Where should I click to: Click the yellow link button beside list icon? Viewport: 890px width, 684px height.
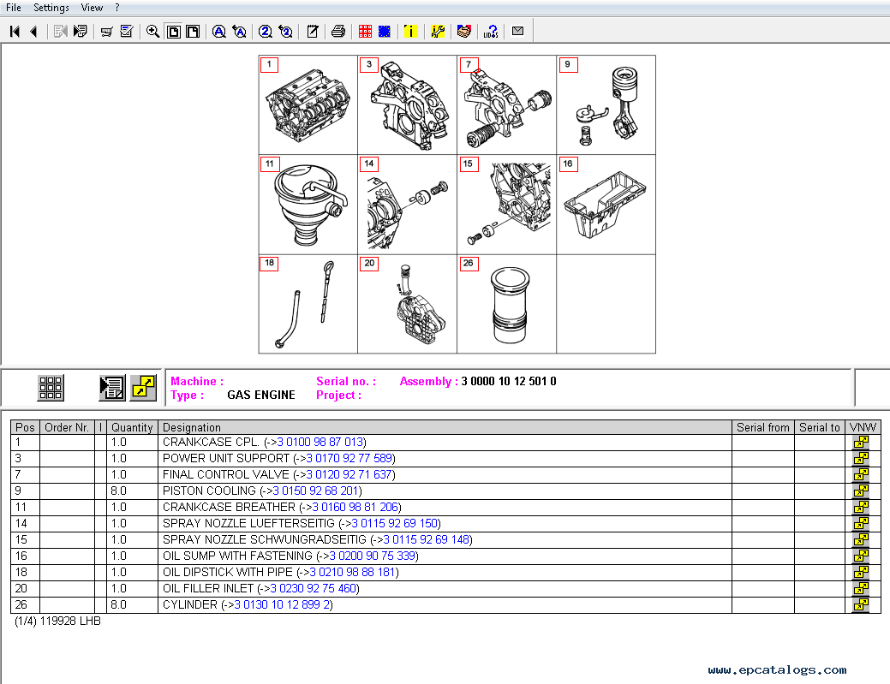click(x=143, y=388)
